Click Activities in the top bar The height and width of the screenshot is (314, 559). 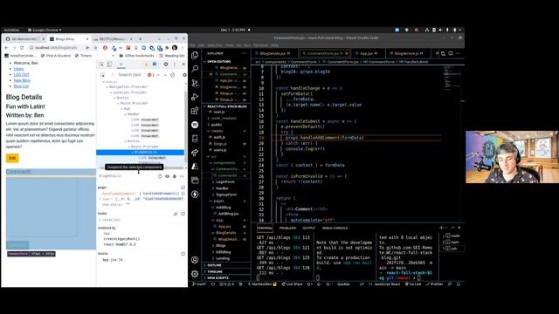(x=11, y=30)
